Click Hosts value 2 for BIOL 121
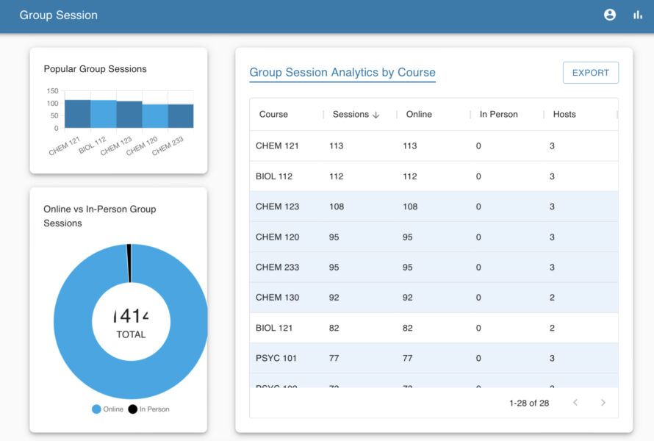 click(x=552, y=328)
